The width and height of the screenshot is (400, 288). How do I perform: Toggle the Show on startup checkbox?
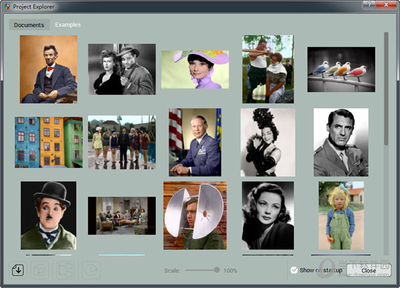tap(294, 270)
